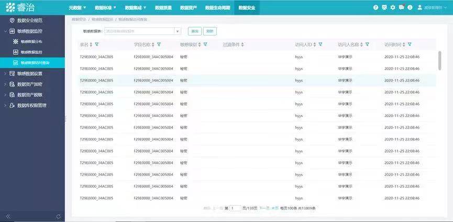Click the filter funnel on 访问时间 column
The image size is (453, 222).
[x=410, y=44]
